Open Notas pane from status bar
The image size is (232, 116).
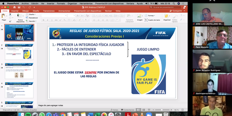(114, 110)
